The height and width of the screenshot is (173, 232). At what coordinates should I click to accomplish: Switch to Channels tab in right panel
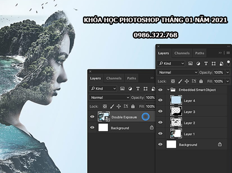coord(182,53)
